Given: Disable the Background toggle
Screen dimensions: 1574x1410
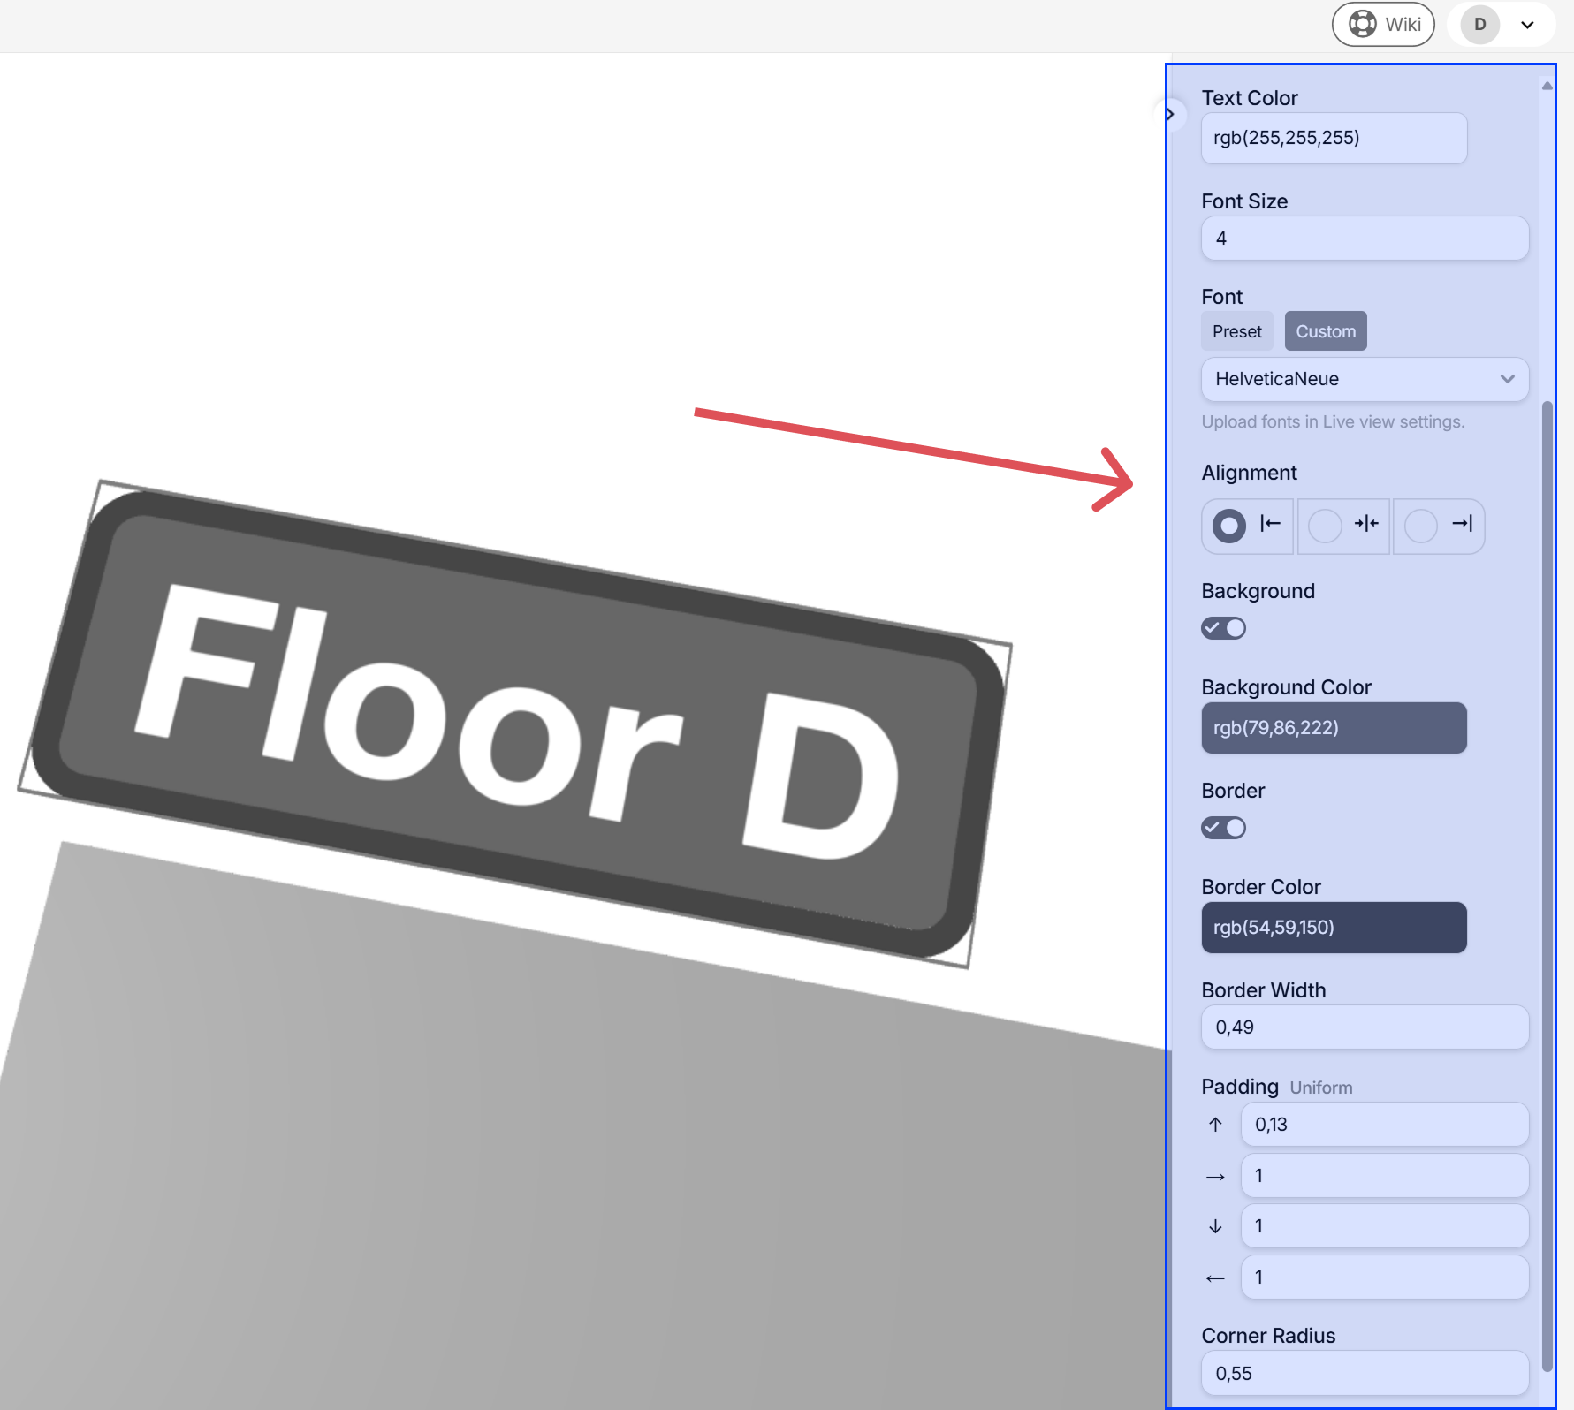Looking at the screenshot, I should coord(1223,627).
